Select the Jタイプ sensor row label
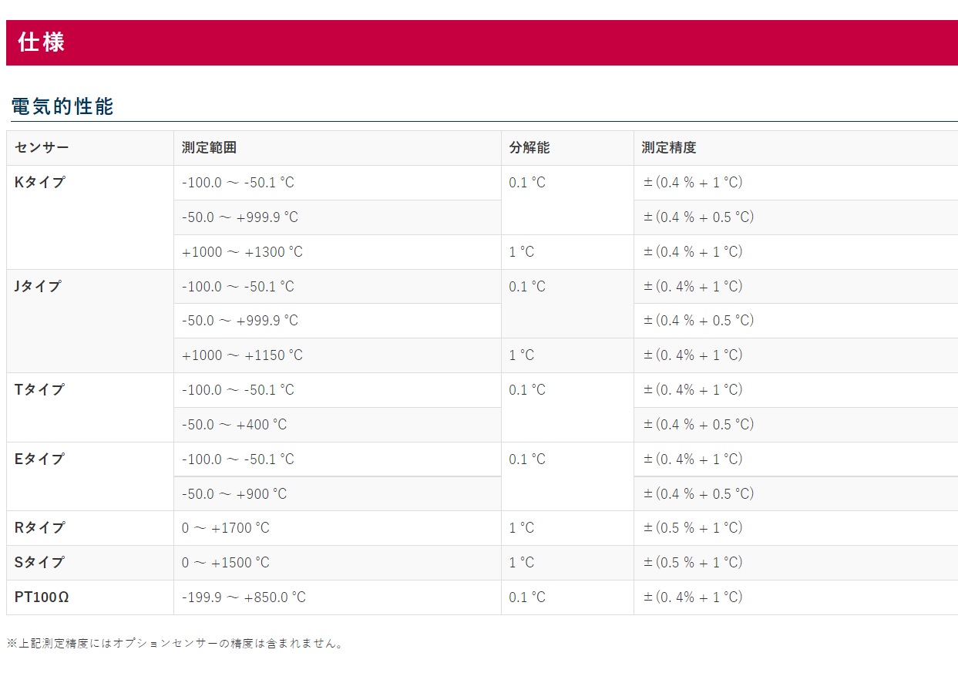 coord(38,286)
